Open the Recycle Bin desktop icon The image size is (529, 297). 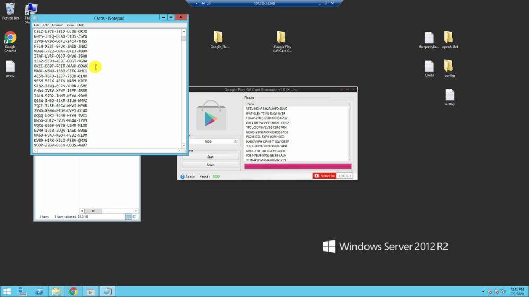[x=10, y=11]
